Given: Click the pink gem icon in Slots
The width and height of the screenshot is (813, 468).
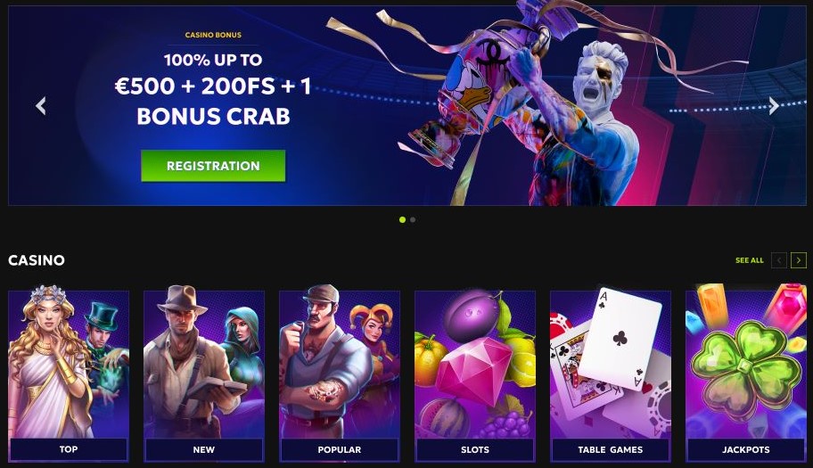Looking at the screenshot, I should pos(473,371).
